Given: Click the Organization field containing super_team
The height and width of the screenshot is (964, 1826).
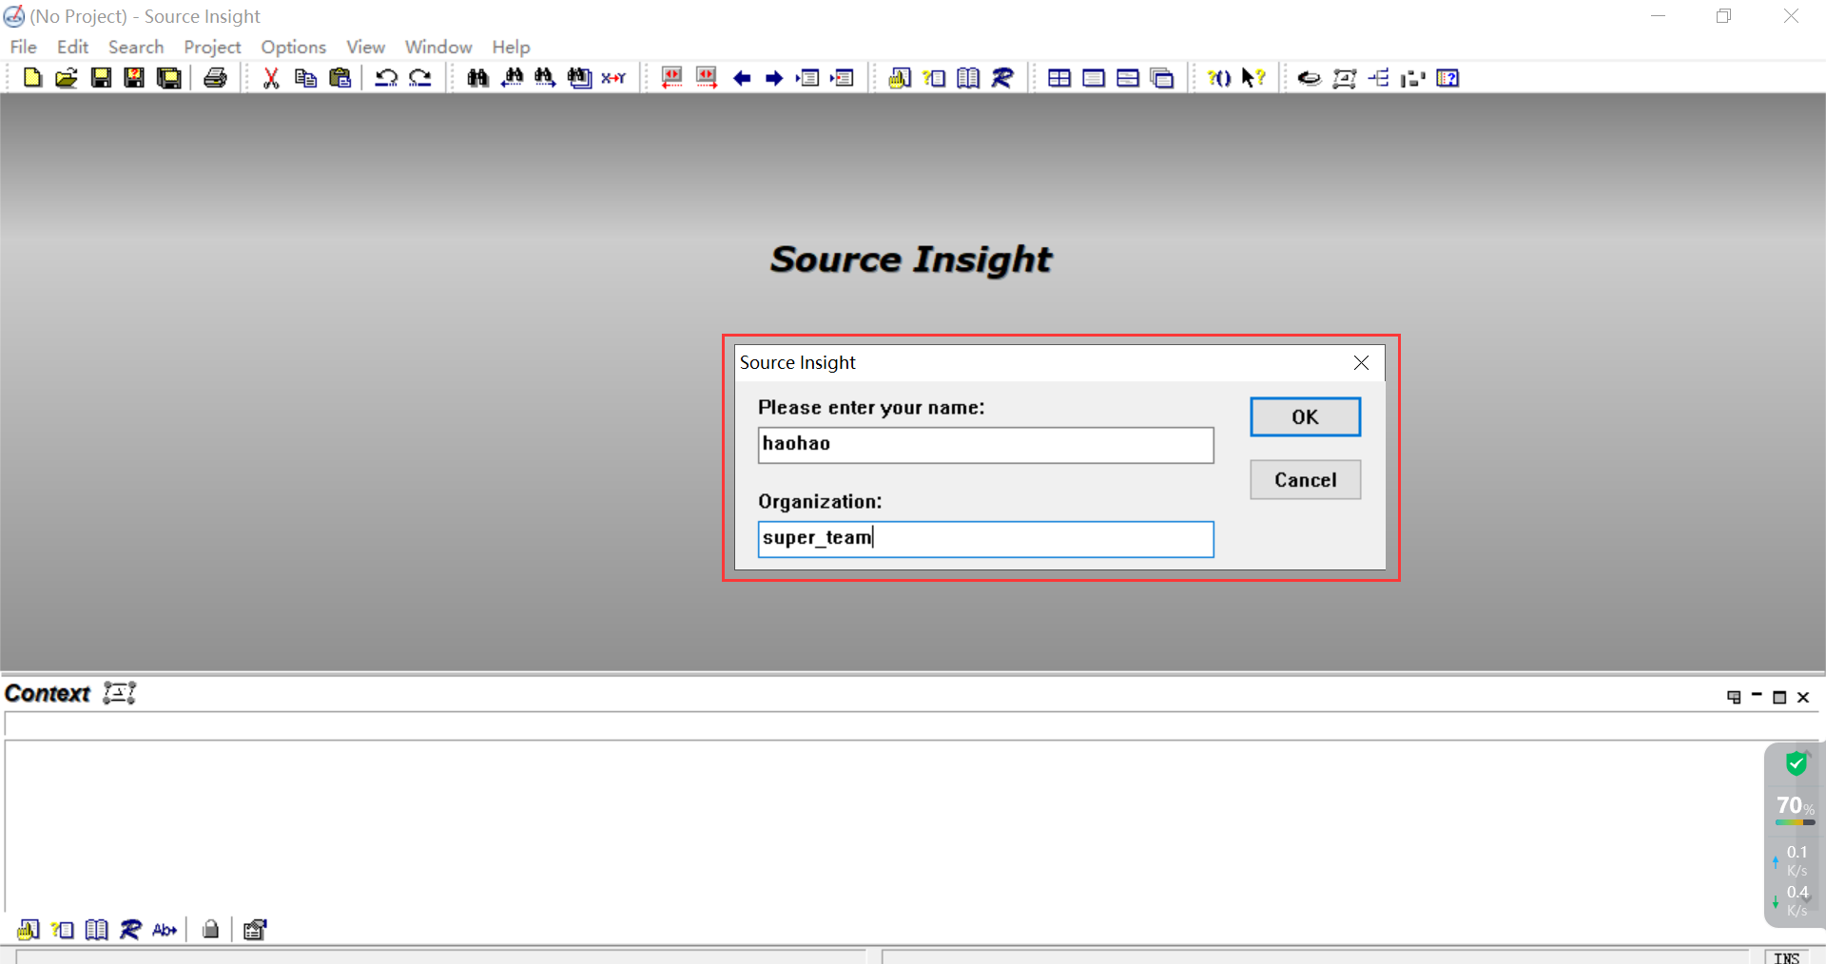Looking at the screenshot, I should tap(985, 539).
